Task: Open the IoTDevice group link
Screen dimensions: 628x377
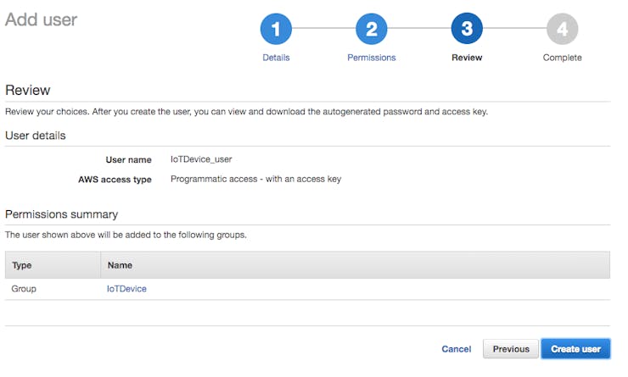Action: (126, 289)
